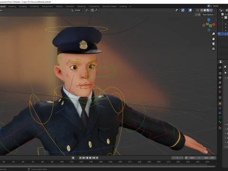Open the gizmo options dropdown arrow
The width and height of the screenshot is (228, 171).
(x=186, y=10)
